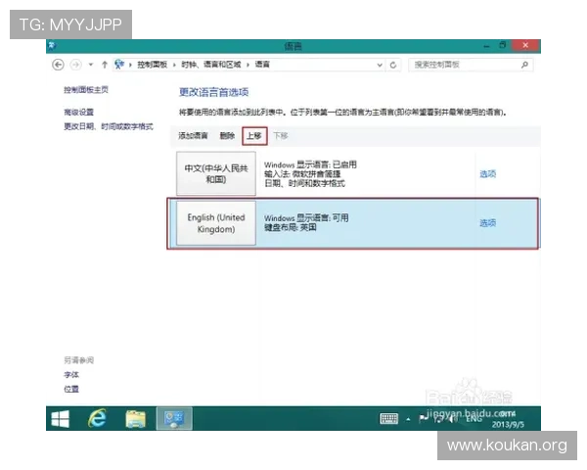This screenshot has height=470, width=587.
Task: Select the 语言 breadcrumb
Action: (x=262, y=65)
